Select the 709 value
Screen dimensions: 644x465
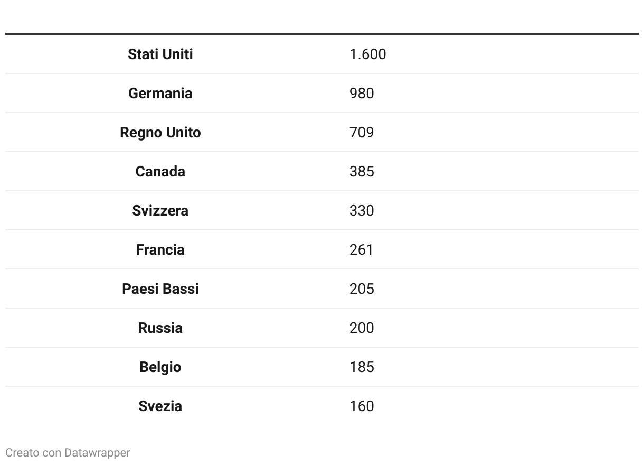[362, 133]
